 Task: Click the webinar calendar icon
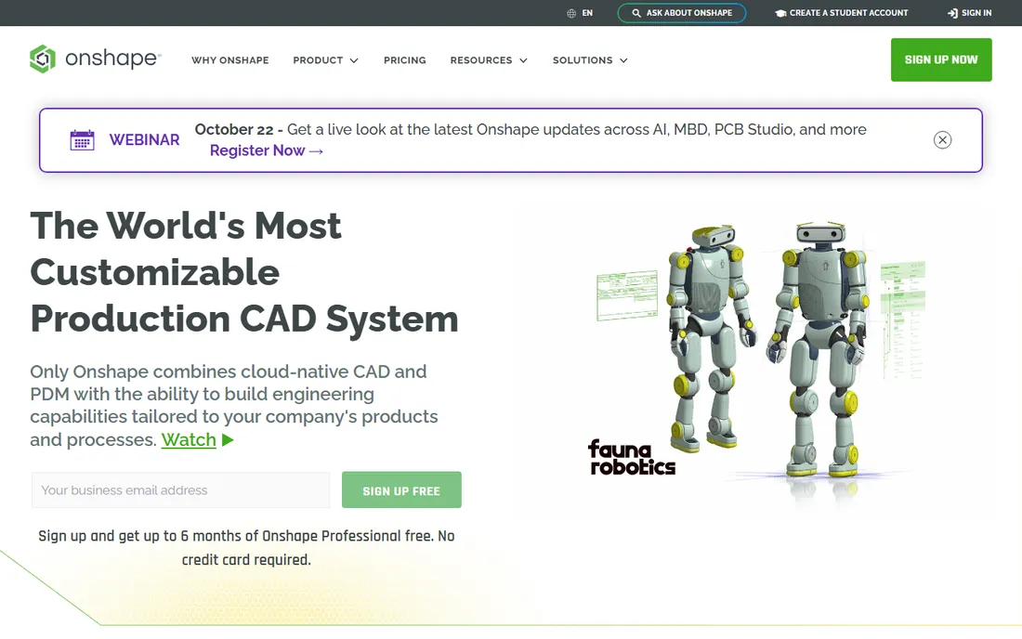[82, 140]
